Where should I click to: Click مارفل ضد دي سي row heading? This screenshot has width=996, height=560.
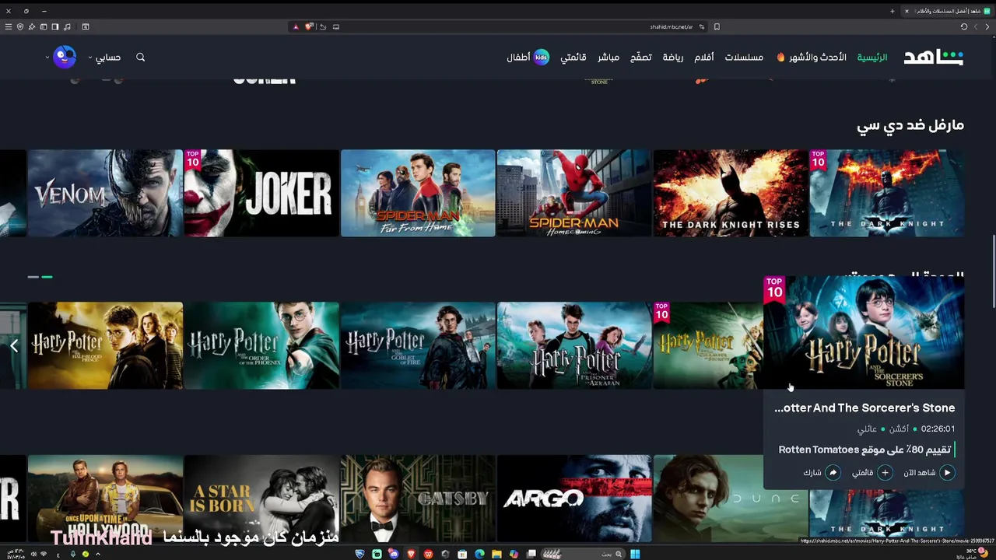[910, 125]
